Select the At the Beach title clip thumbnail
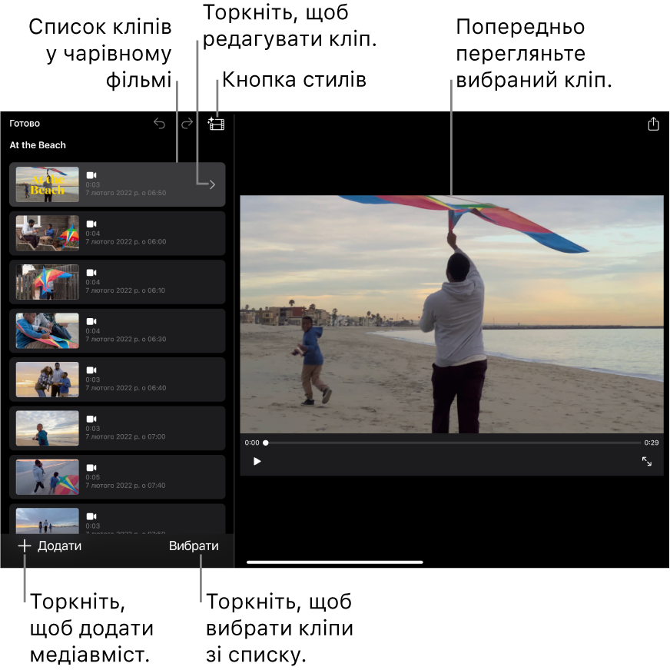Image resolution: width=670 pixels, height=670 pixels. 48,184
